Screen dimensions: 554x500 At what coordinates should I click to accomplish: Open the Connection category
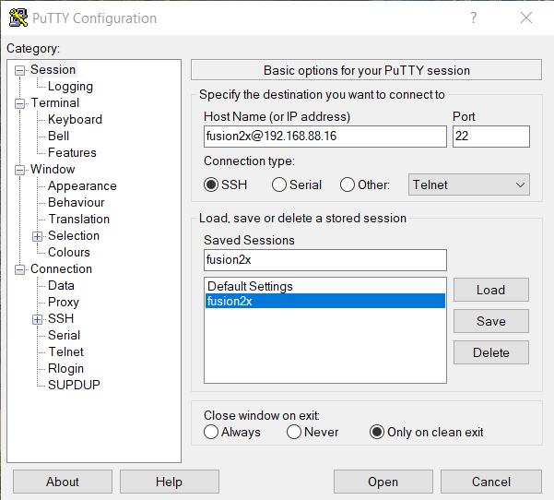click(61, 269)
